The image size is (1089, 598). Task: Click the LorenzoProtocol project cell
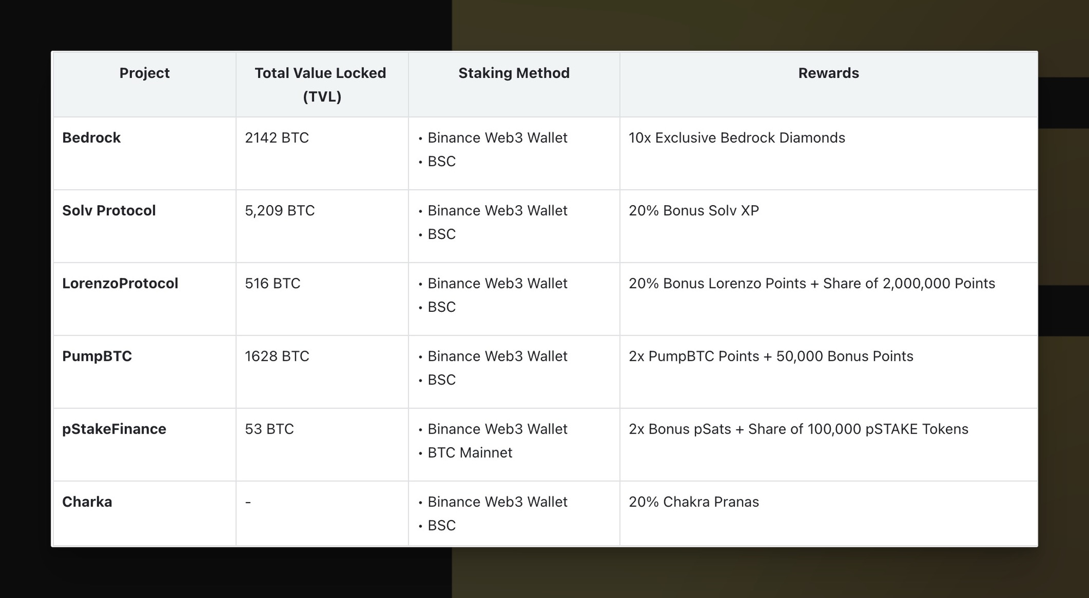(120, 283)
